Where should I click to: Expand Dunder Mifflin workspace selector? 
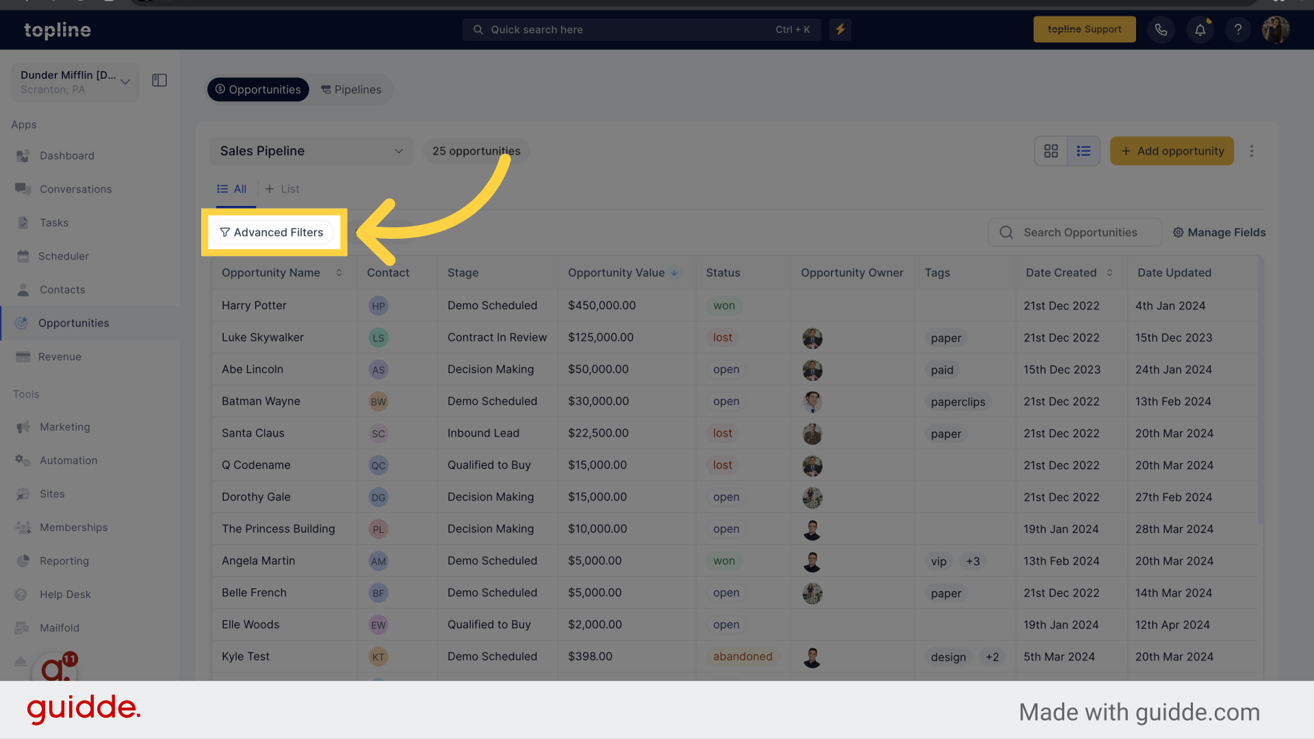(x=125, y=80)
